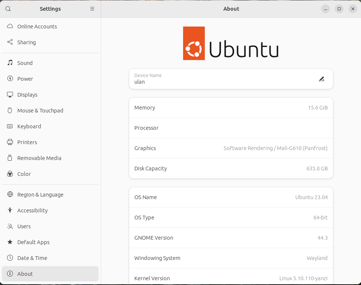Select Power in the sidebar
Viewport: 361px width, 285px height.
click(x=50, y=79)
